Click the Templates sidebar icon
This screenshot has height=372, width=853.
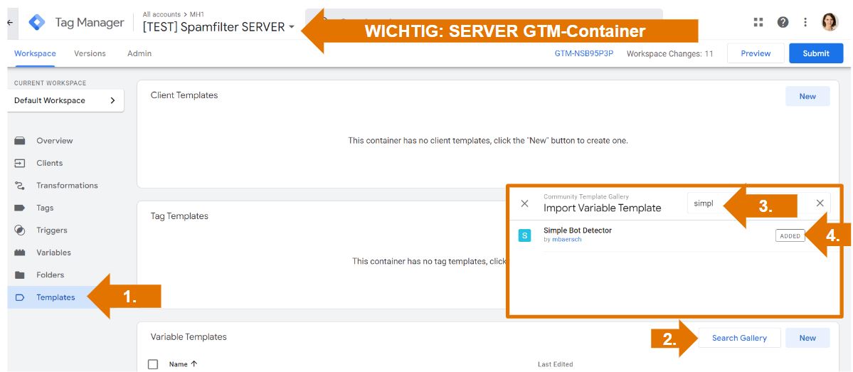(20, 297)
